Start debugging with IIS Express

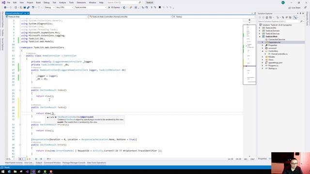114,8
